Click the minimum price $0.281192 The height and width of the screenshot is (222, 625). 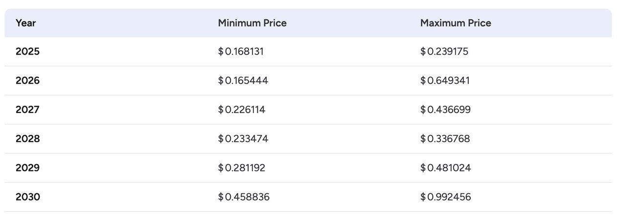(241, 168)
